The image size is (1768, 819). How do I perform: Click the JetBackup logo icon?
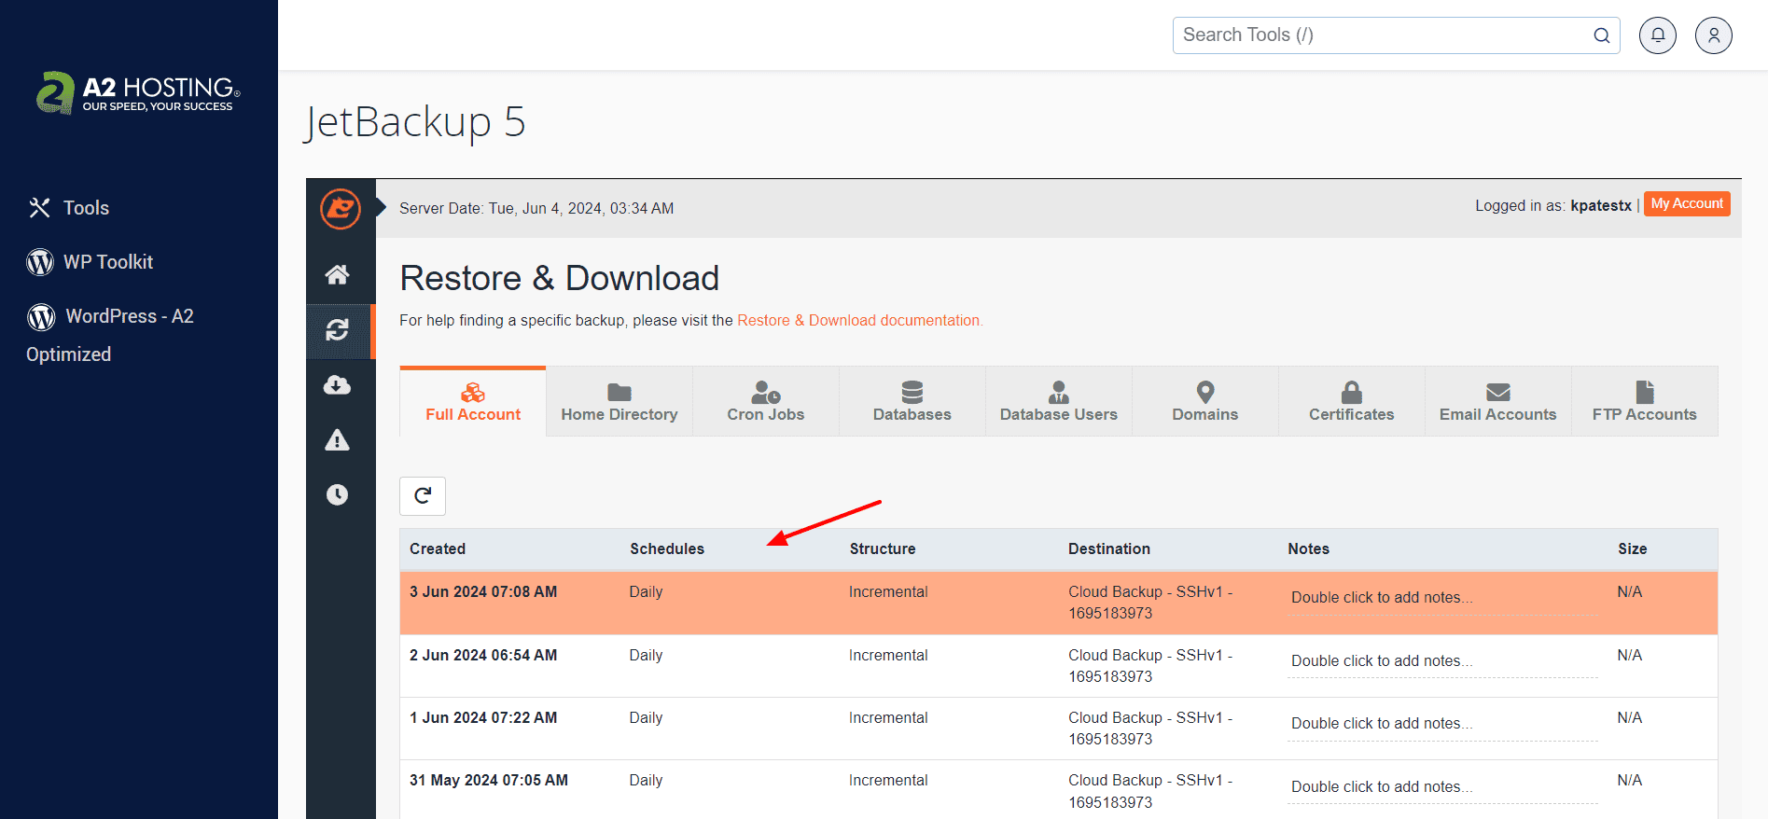click(x=341, y=208)
